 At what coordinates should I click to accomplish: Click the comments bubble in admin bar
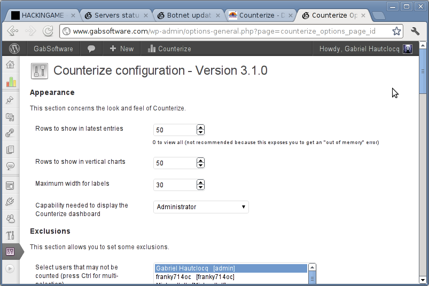(91, 49)
